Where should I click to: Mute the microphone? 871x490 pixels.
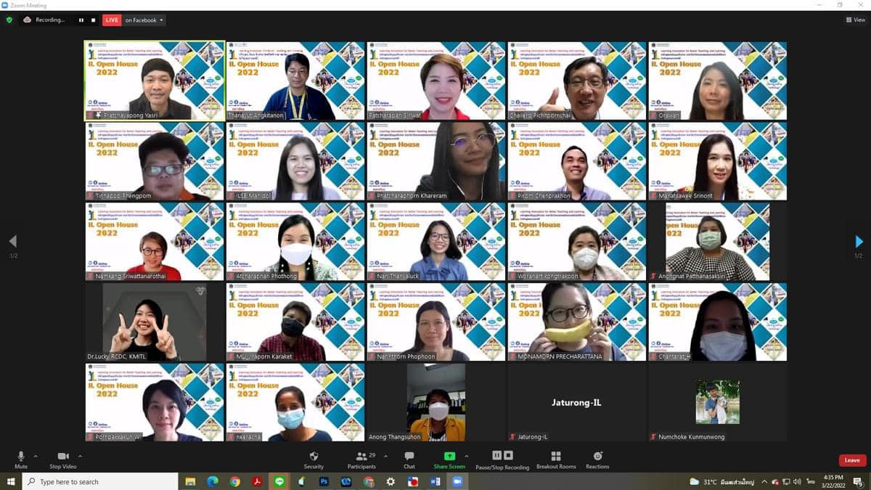click(21, 457)
